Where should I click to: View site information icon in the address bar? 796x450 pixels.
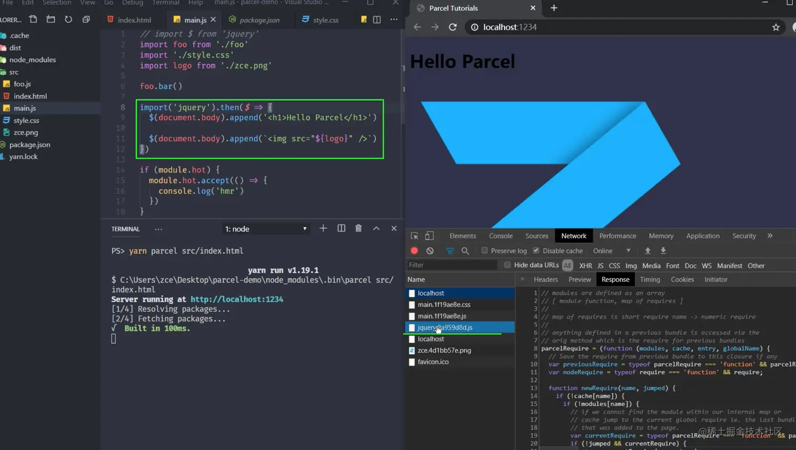click(474, 27)
